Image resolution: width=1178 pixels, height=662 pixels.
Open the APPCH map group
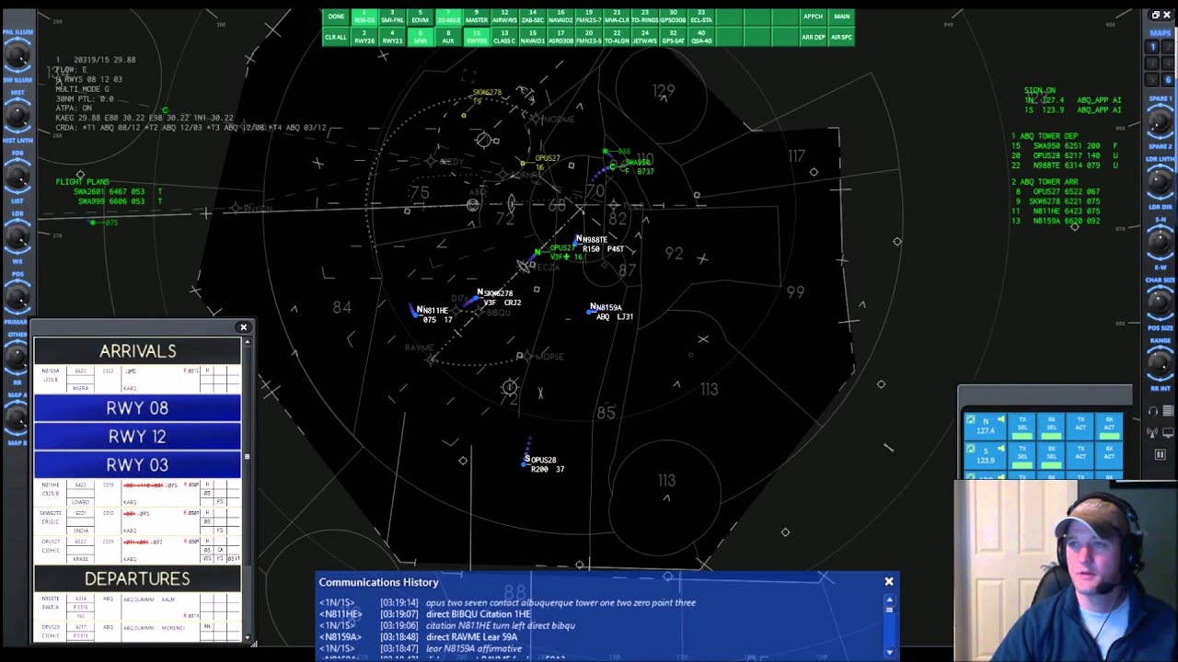pos(814,17)
